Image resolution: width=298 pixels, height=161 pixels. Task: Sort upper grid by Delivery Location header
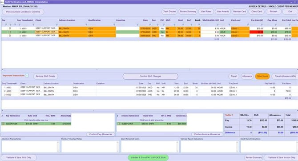[67, 20]
